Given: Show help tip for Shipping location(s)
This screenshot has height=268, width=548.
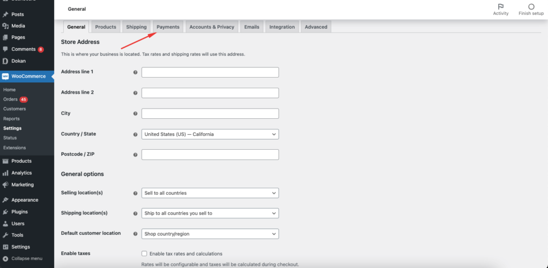Looking at the screenshot, I should [x=135, y=213].
